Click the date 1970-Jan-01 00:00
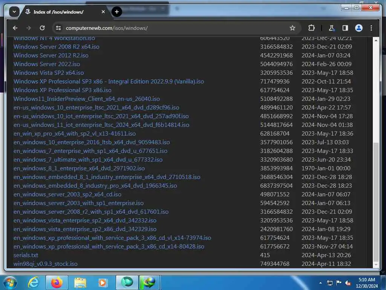 pyautogui.click(x=326, y=168)
